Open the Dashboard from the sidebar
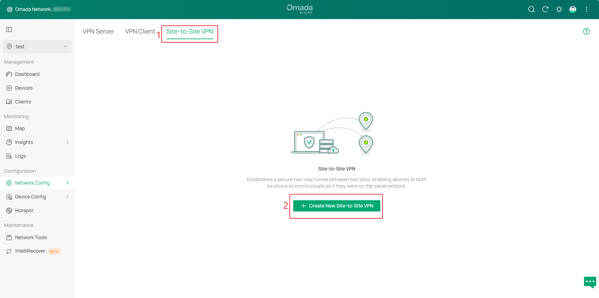599x298 pixels. [x=27, y=74]
